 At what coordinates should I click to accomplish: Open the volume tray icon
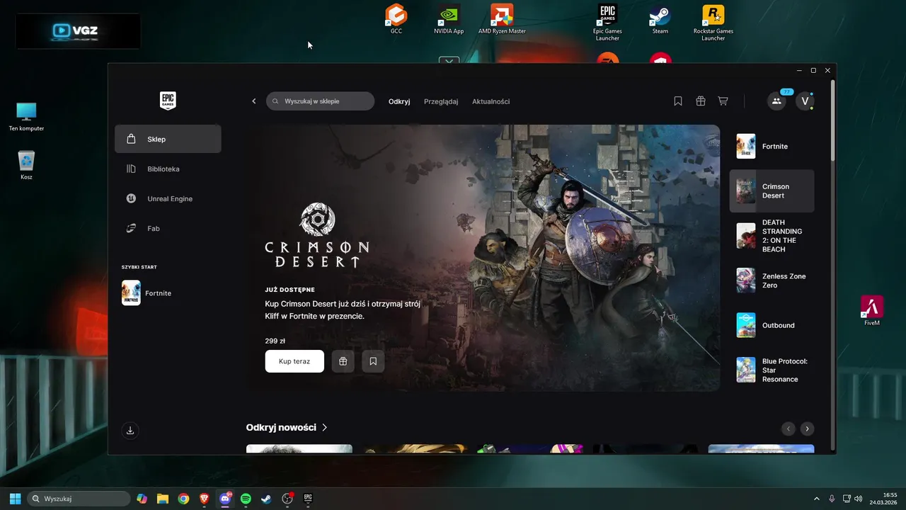[858, 499]
